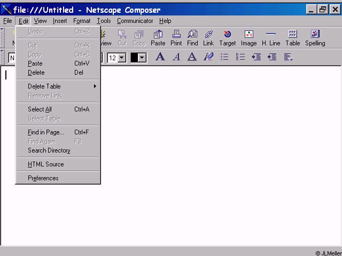The width and height of the screenshot is (342, 256).
Task: Choose Paste in the Edit menu
Action: (58, 63)
